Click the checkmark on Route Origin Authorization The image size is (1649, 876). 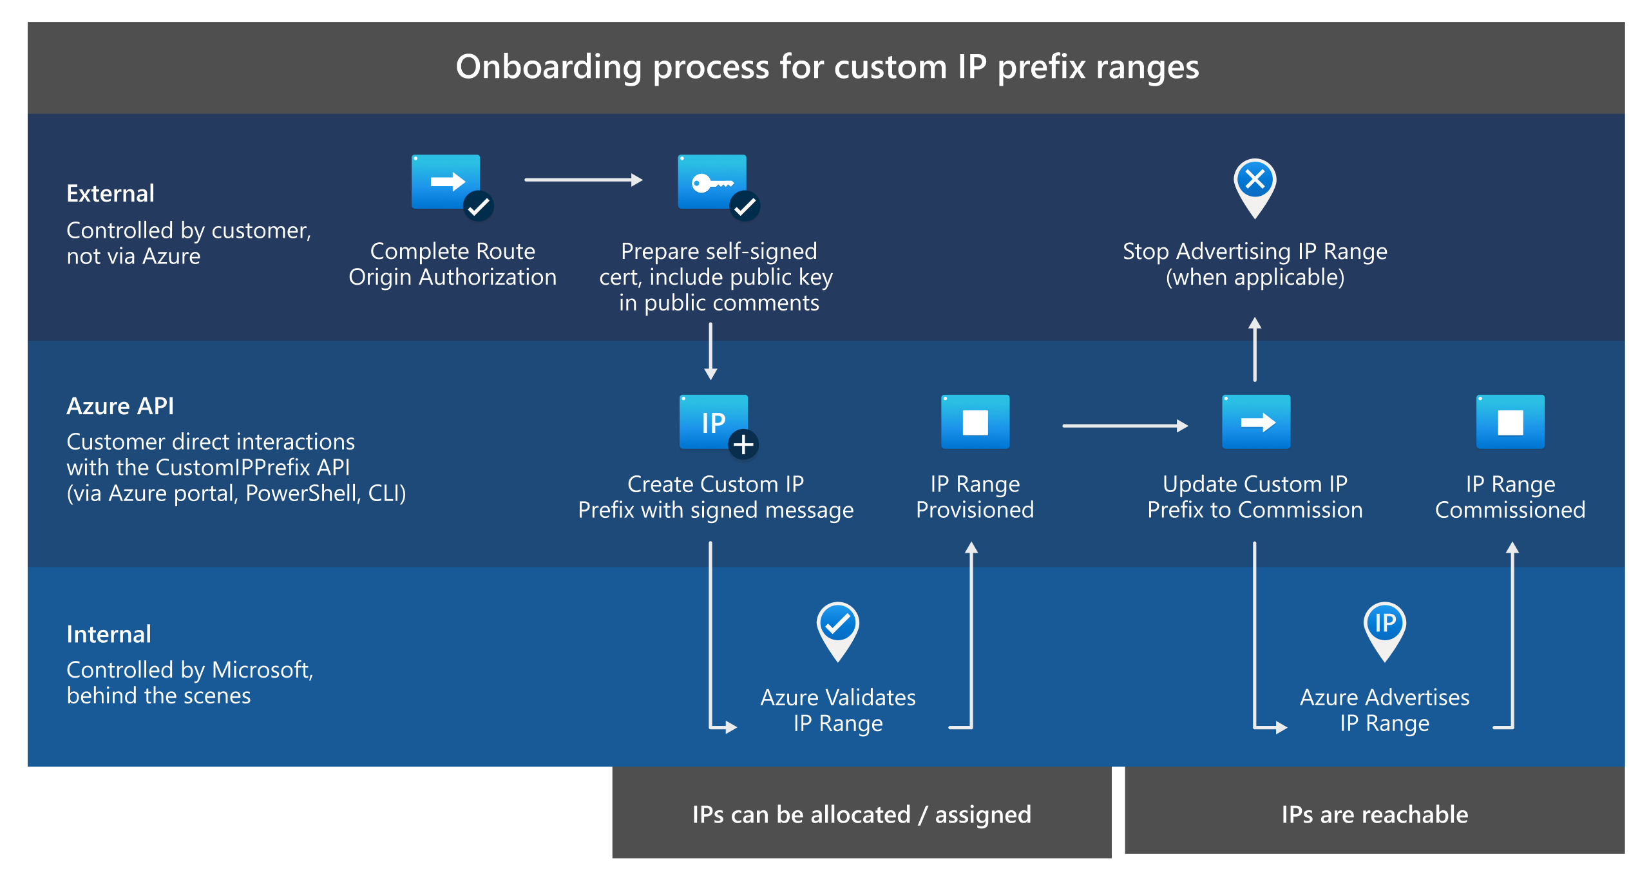(480, 208)
